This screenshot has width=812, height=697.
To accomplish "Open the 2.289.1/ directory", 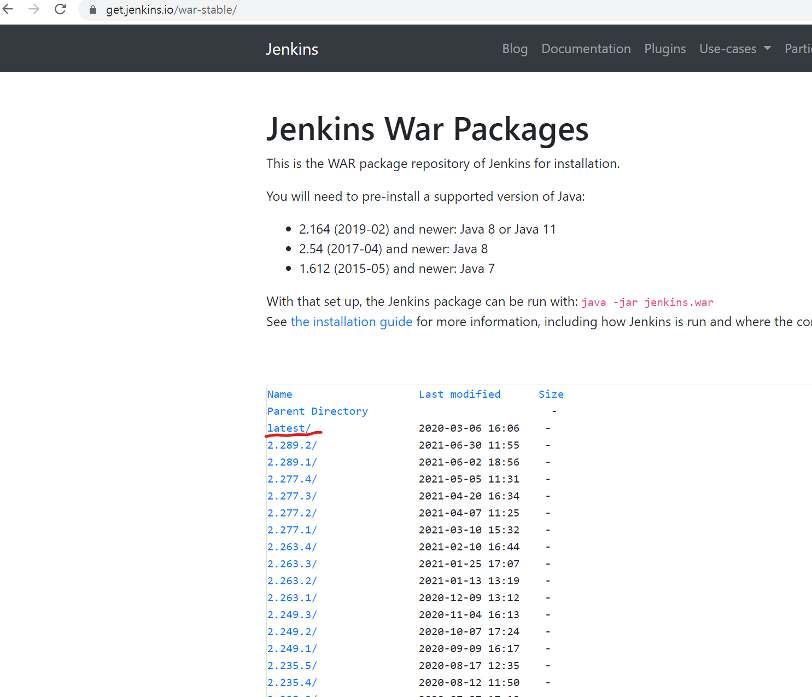I will point(292,462).
